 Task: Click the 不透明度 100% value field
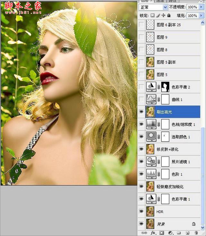193,7
